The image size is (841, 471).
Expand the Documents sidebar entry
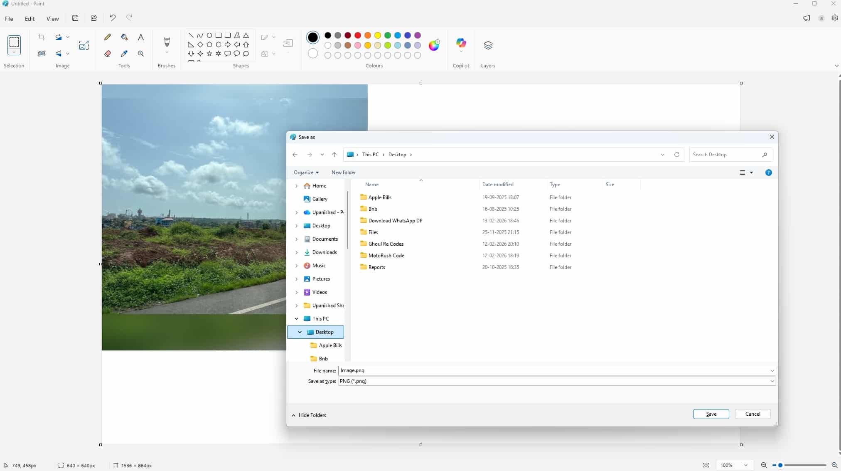(297, 239)
